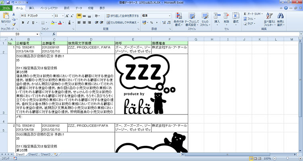303x161 pixels.
Task: Click the Copy icon in clipboard group
Action: 13,19
